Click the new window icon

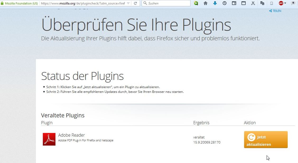point(244,3)
